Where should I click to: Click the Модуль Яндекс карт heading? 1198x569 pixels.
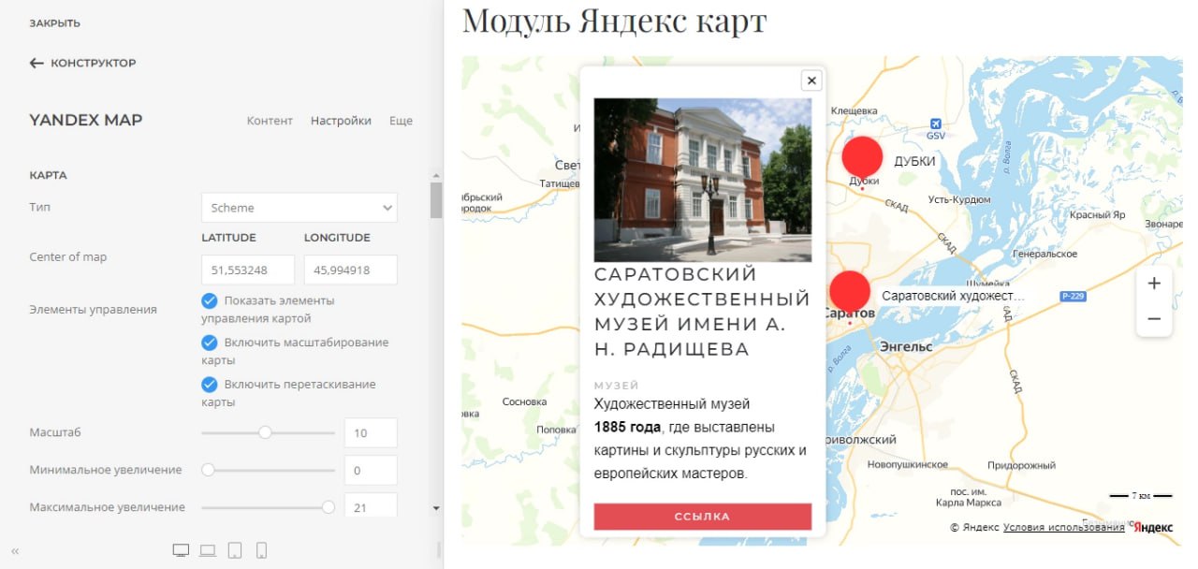point(614,21)
